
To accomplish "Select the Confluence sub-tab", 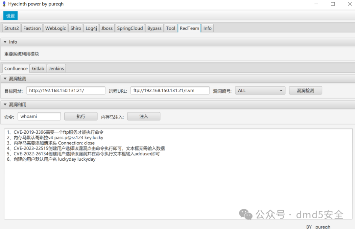I will pos(15,68).
